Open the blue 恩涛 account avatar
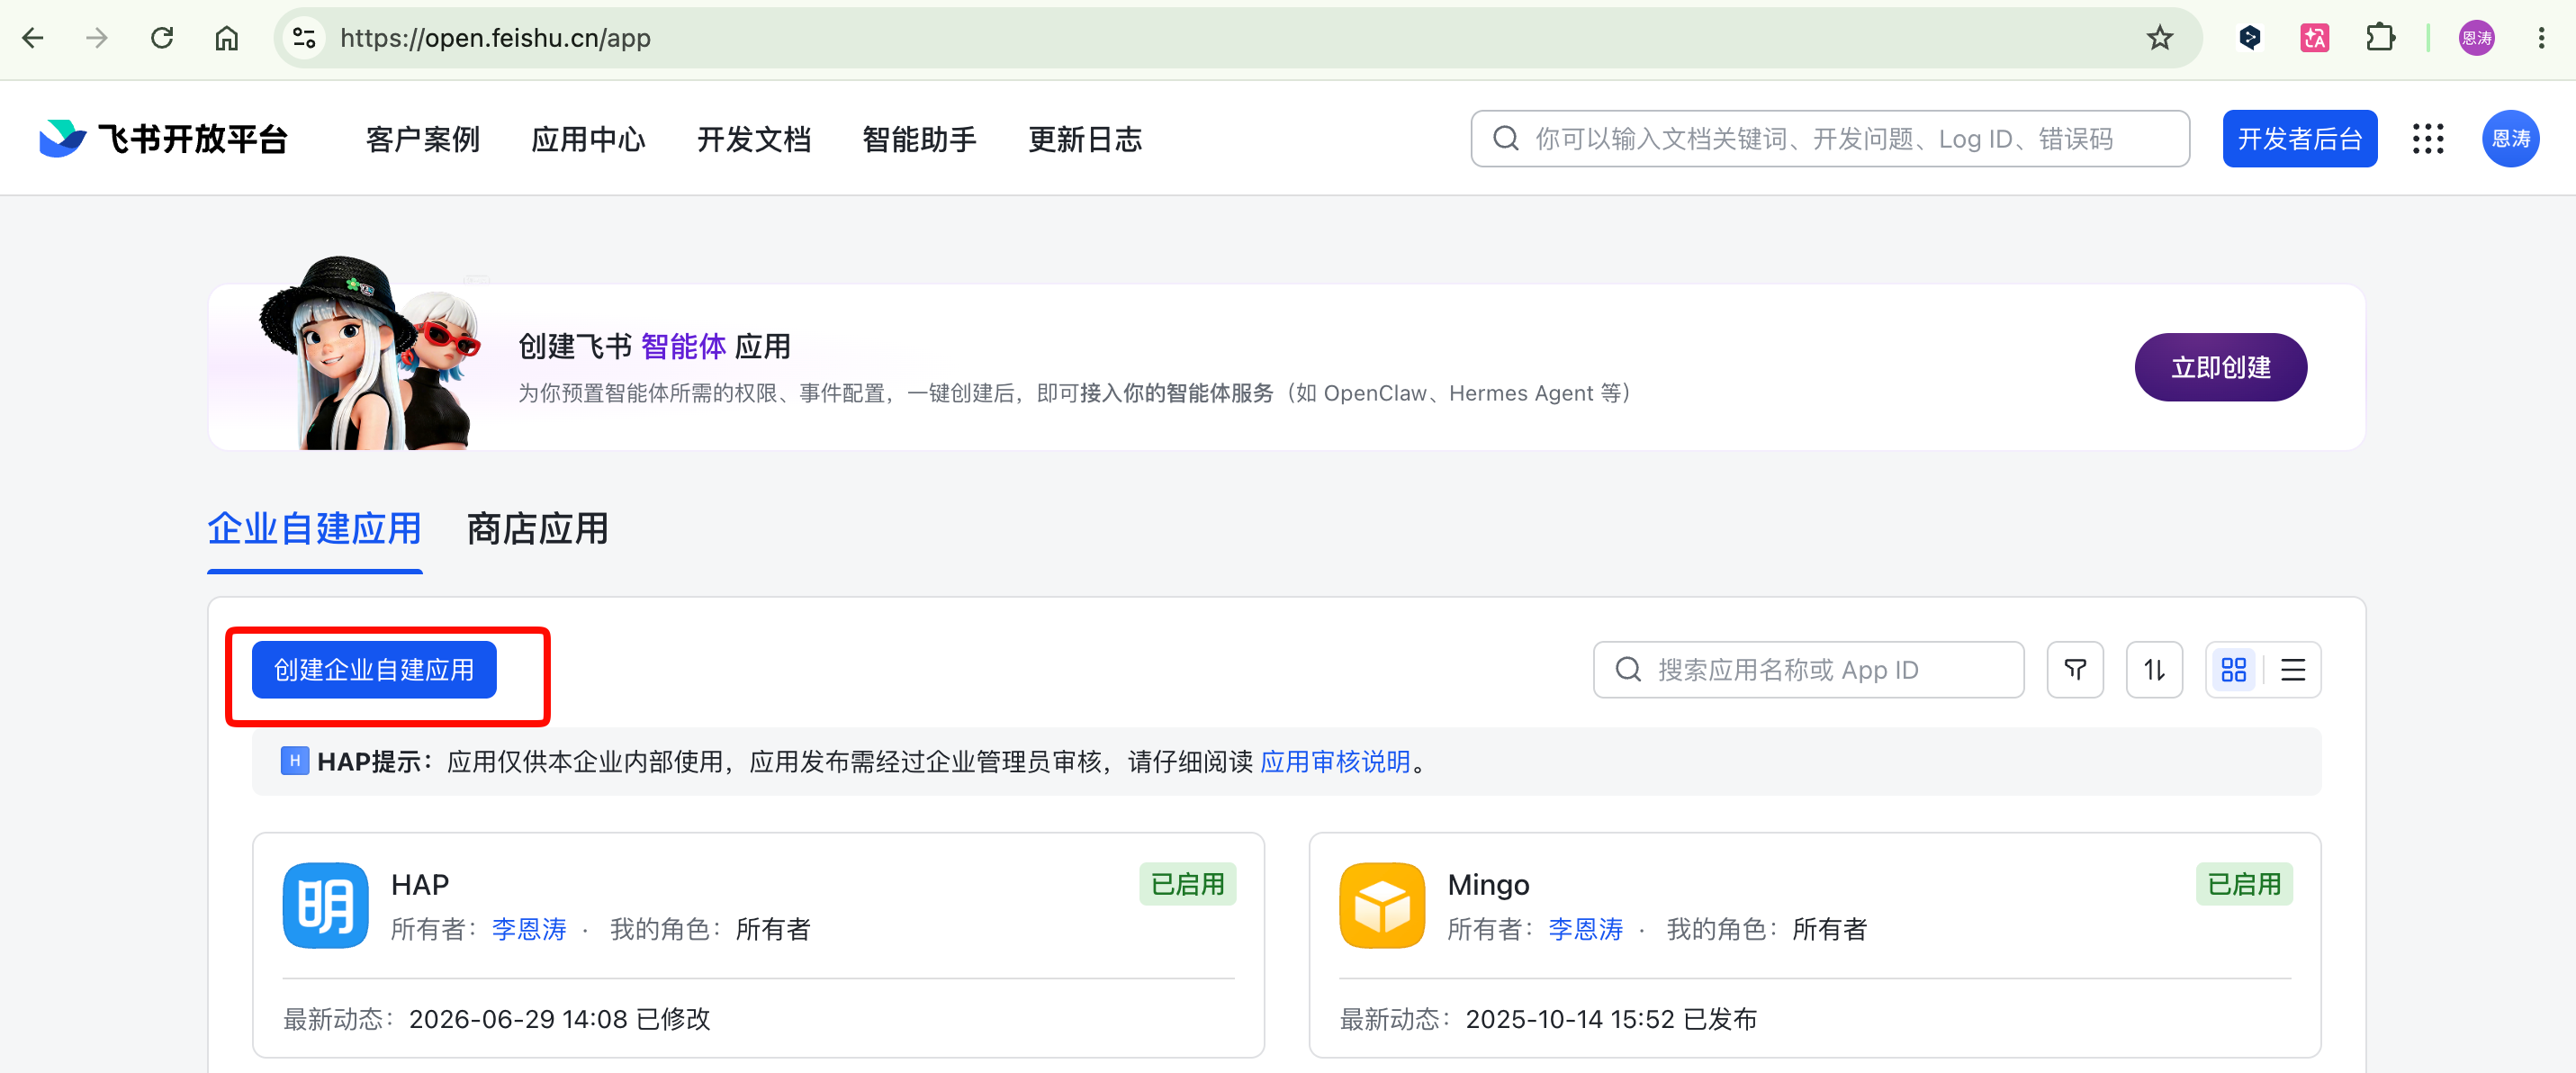Screen dimensions: 2576x1073 [x=2510, y=139]
